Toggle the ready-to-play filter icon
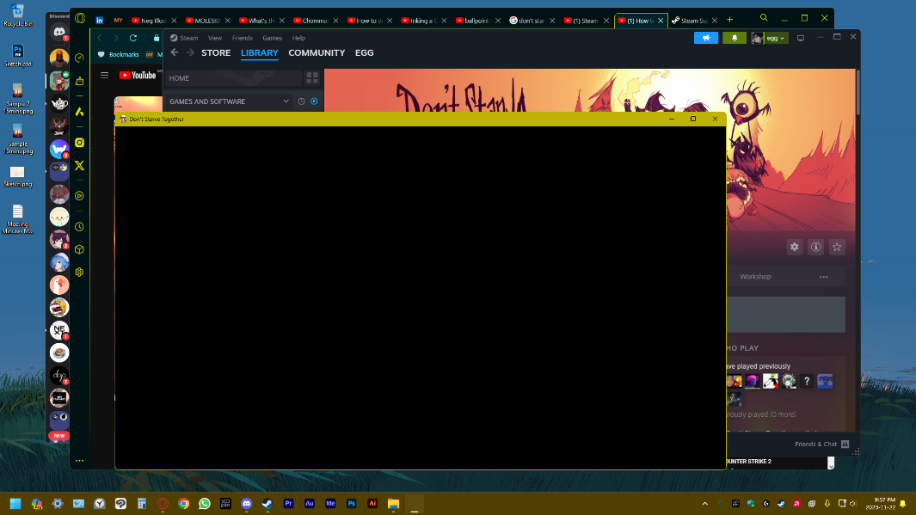Image resolution: width=916 pixels, height=515 pixels. pos(314,101)
